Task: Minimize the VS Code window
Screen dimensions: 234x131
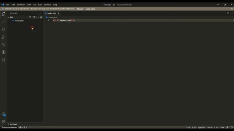Action: coord(218,5)
